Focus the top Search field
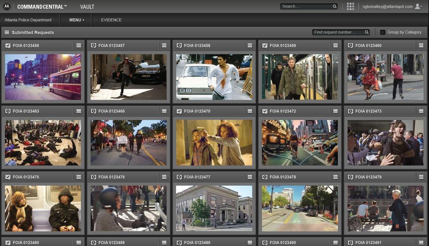The width and height of the screenshot is (429, 246). [x=309, y=6]
